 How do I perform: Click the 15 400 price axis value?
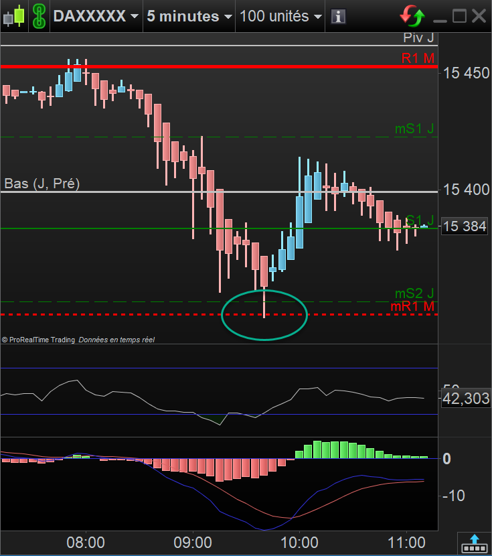[x=466, y=190]
